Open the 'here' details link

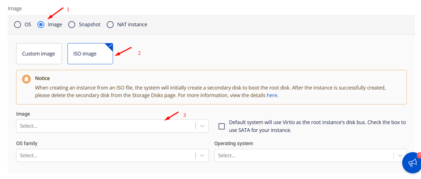coord(272,95)
